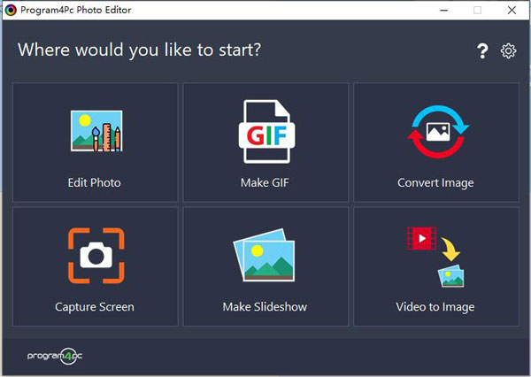Pick the "Make Slideshow" label
This screenshot has height=377, width=531.
tap(265, 306)
